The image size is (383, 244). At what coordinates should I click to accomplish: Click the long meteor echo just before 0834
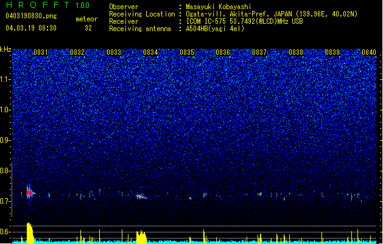(x=141, y=196)
